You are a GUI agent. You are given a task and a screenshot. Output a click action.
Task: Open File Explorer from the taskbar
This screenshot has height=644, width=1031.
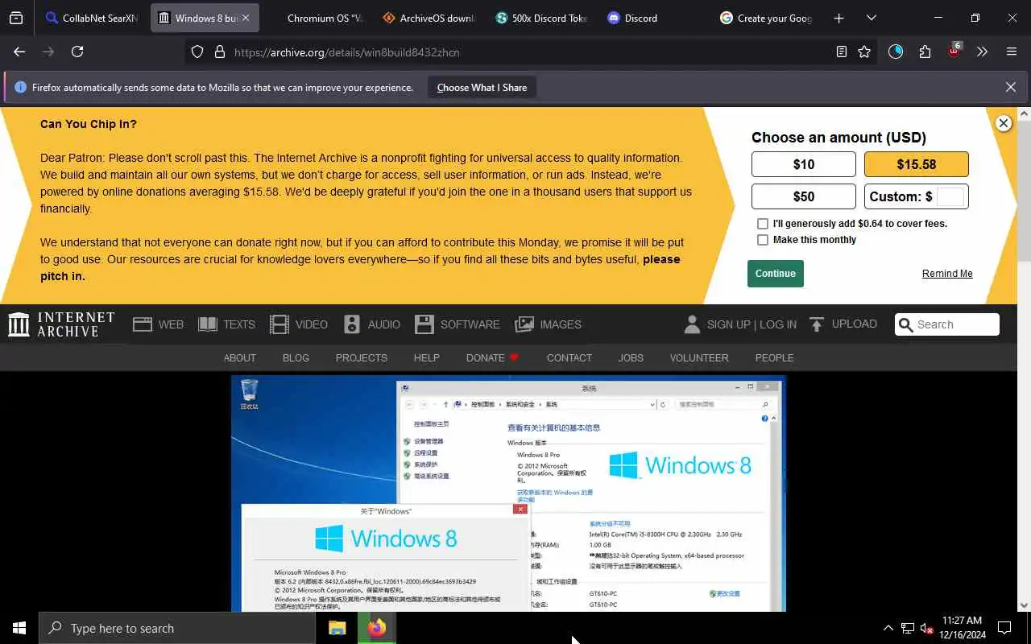click(x=337, y=628)
